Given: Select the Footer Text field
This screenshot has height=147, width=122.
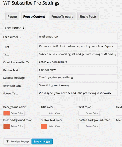Looking at the screenshot, I should [77, 93].
